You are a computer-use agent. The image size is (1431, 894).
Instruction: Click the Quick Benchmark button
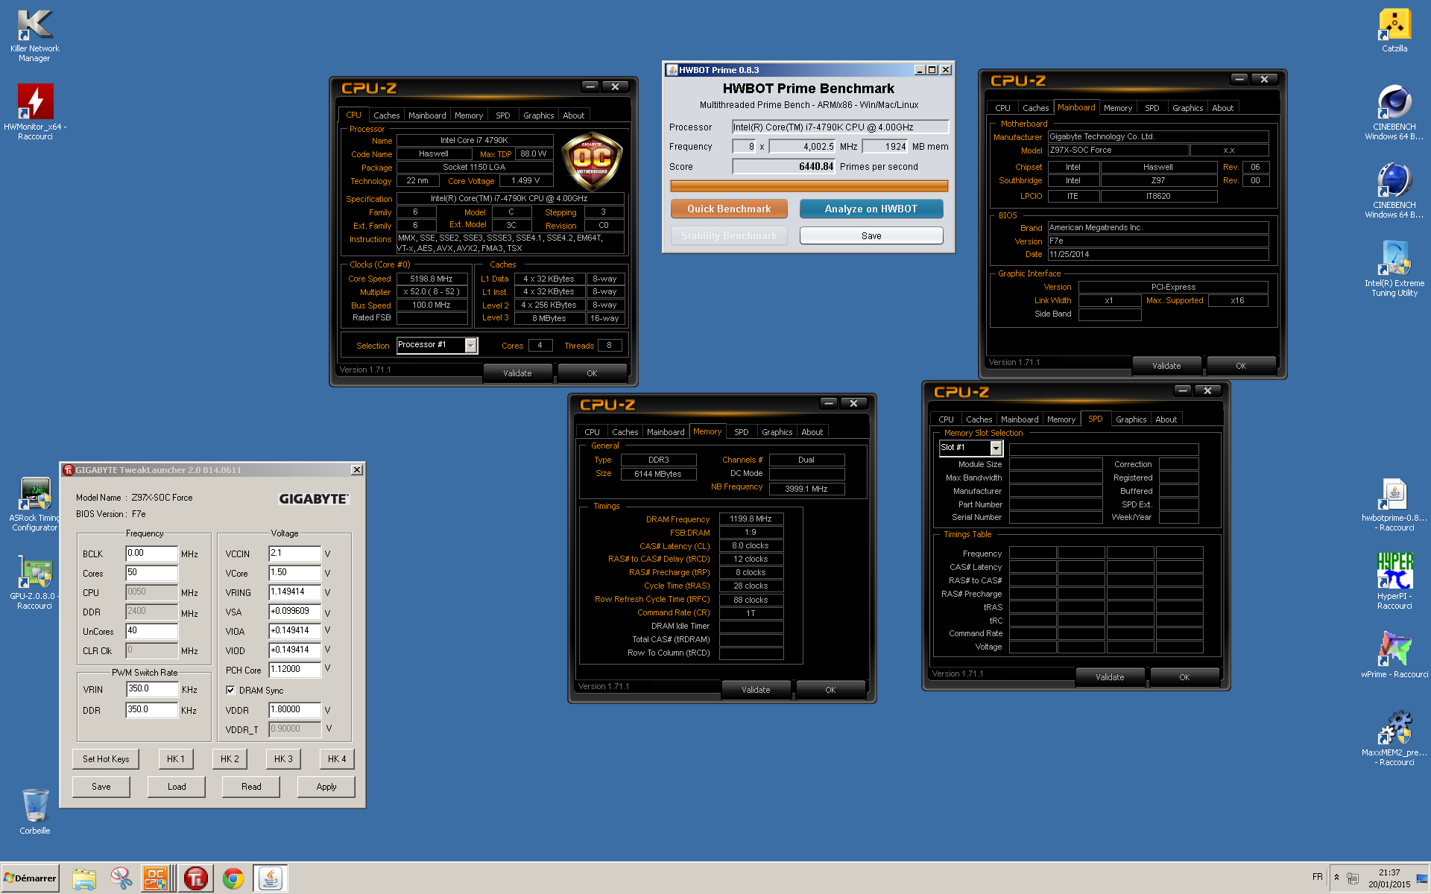[729, 209]
